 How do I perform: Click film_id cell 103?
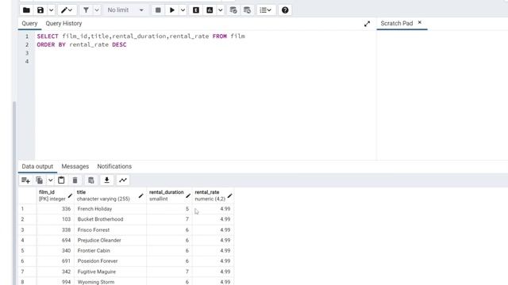click(x=56, y=219)
